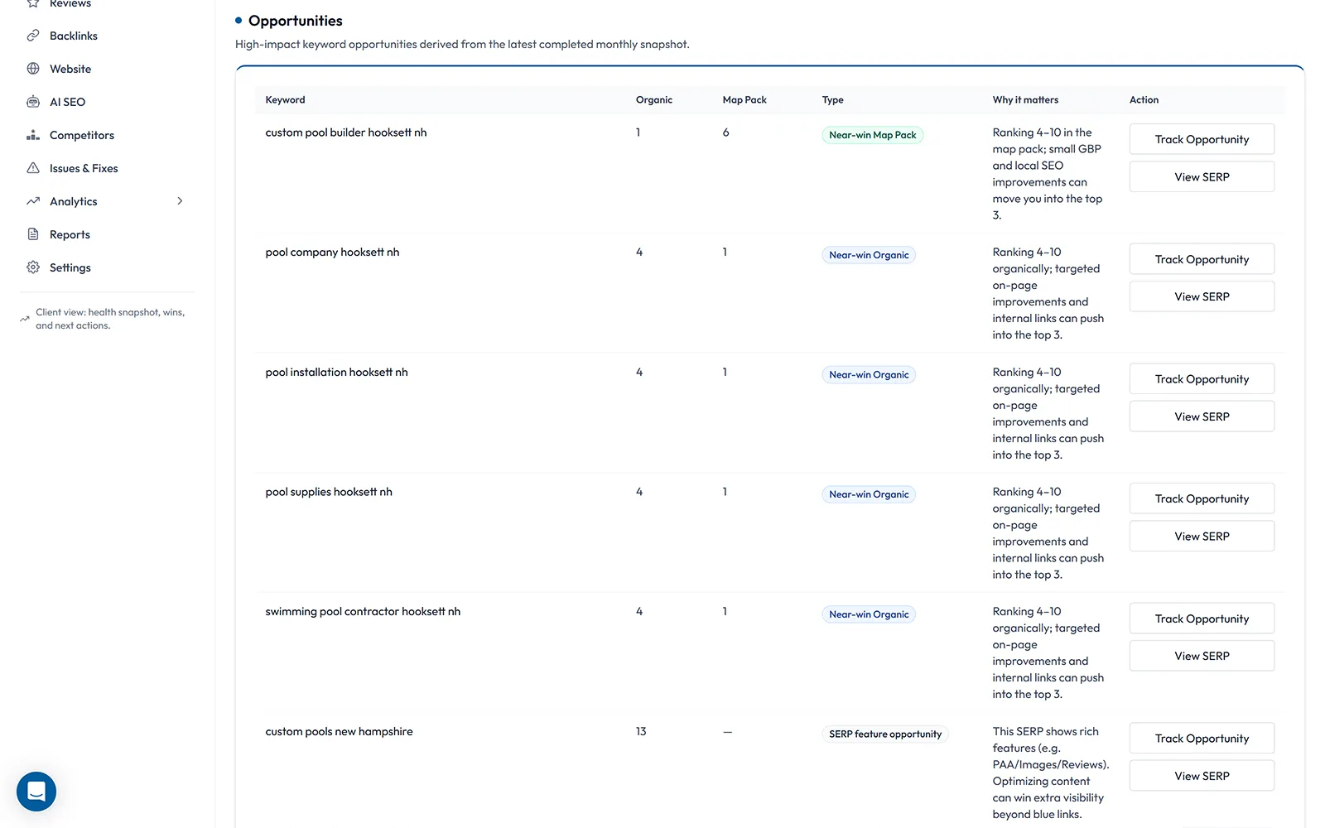Viewport: 1325px width, 828px height.
Task: Click the Reviews star icon
Action: (x=33, y=3)
